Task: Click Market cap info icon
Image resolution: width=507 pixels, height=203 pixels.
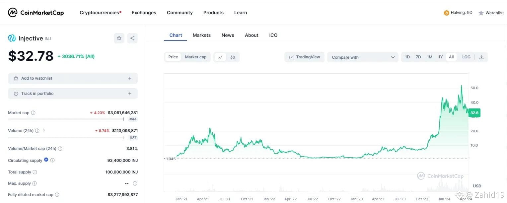Action: click(33, 113)
